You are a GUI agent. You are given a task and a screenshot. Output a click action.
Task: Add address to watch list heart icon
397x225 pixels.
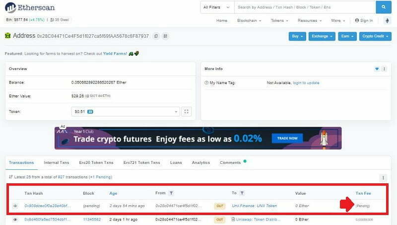point(377,69)
